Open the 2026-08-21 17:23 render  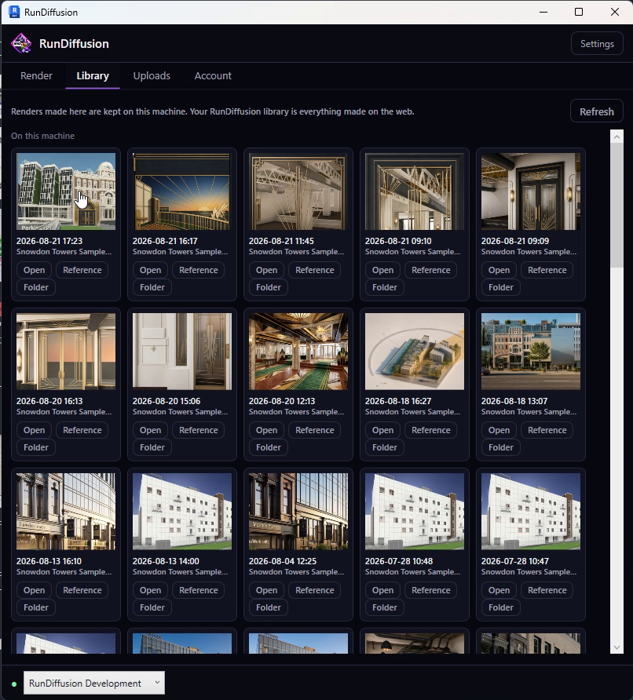tap(34, 270)
